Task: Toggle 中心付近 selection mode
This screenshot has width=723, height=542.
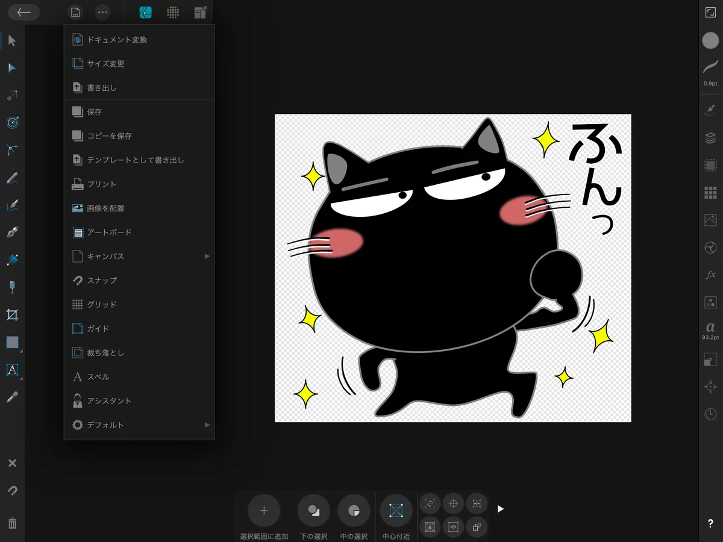Action: [x=396, y=511]
